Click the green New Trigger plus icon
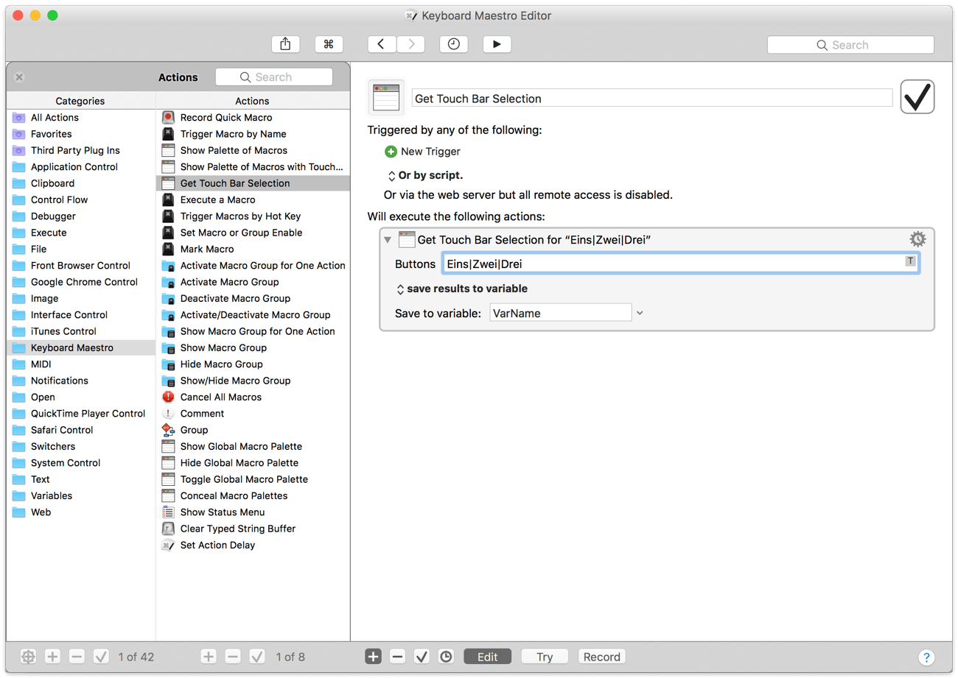This screenshot has width=958, height=678. coord(391,152)
